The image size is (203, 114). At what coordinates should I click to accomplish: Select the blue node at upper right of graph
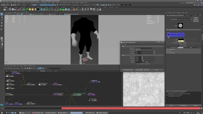tap(95, 82)
